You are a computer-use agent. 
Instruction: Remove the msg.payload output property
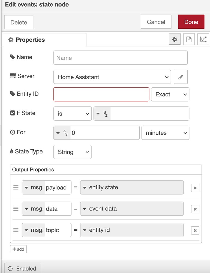(x=195, y=188)
